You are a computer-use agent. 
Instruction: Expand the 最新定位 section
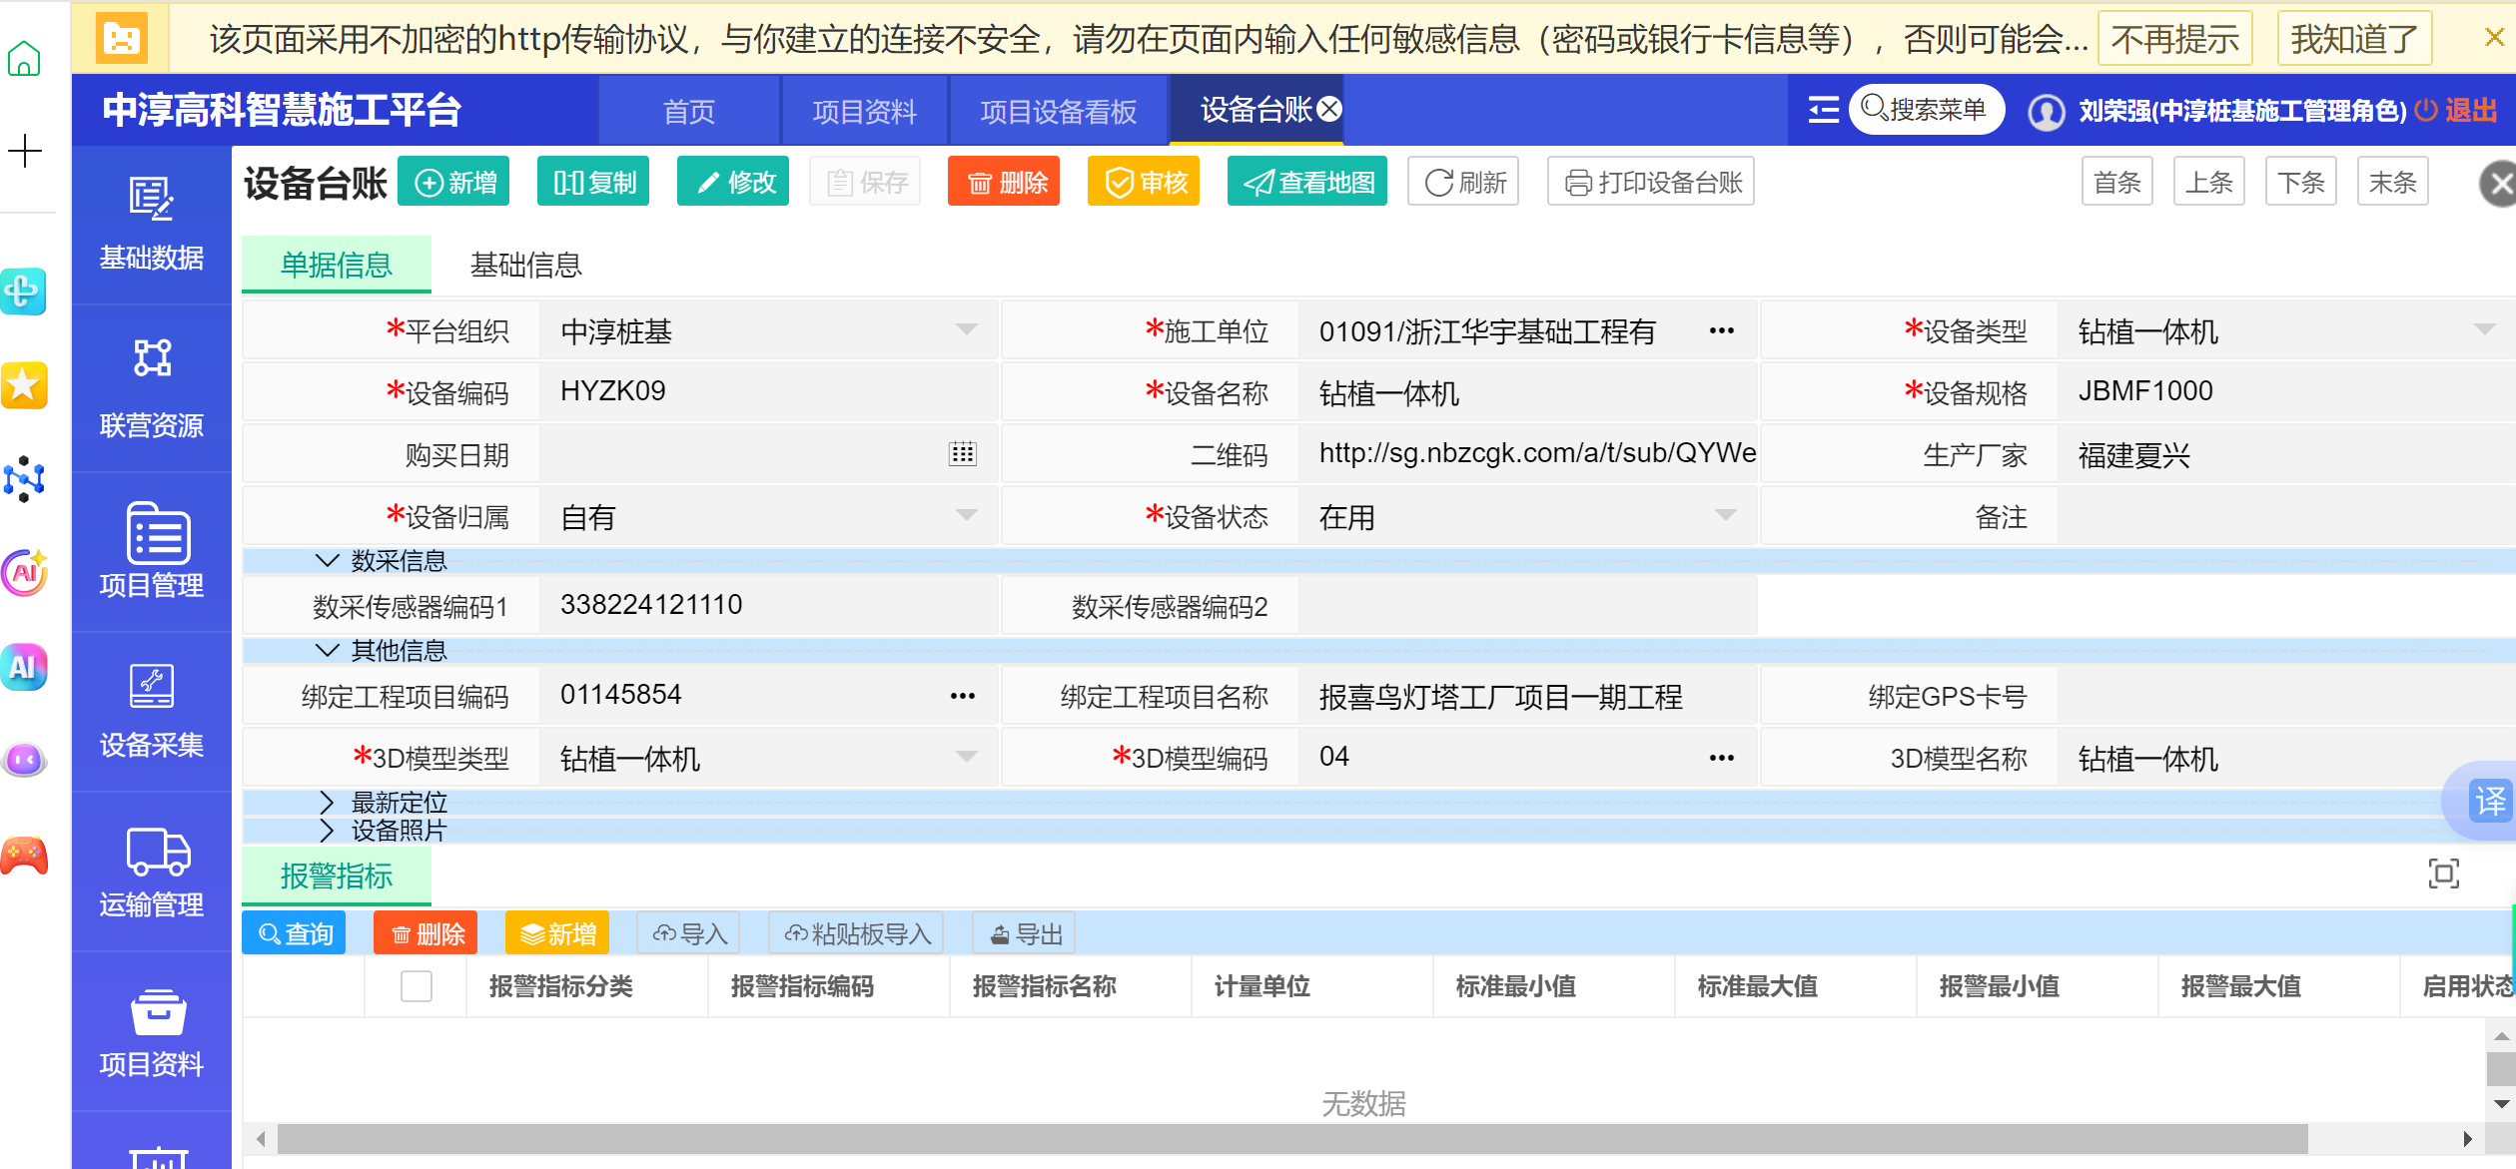tap(327, 802)
